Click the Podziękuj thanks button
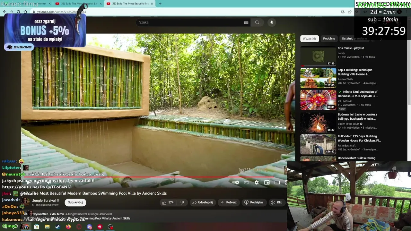This screenshot has height=231, width=411. tap(254, 202)
